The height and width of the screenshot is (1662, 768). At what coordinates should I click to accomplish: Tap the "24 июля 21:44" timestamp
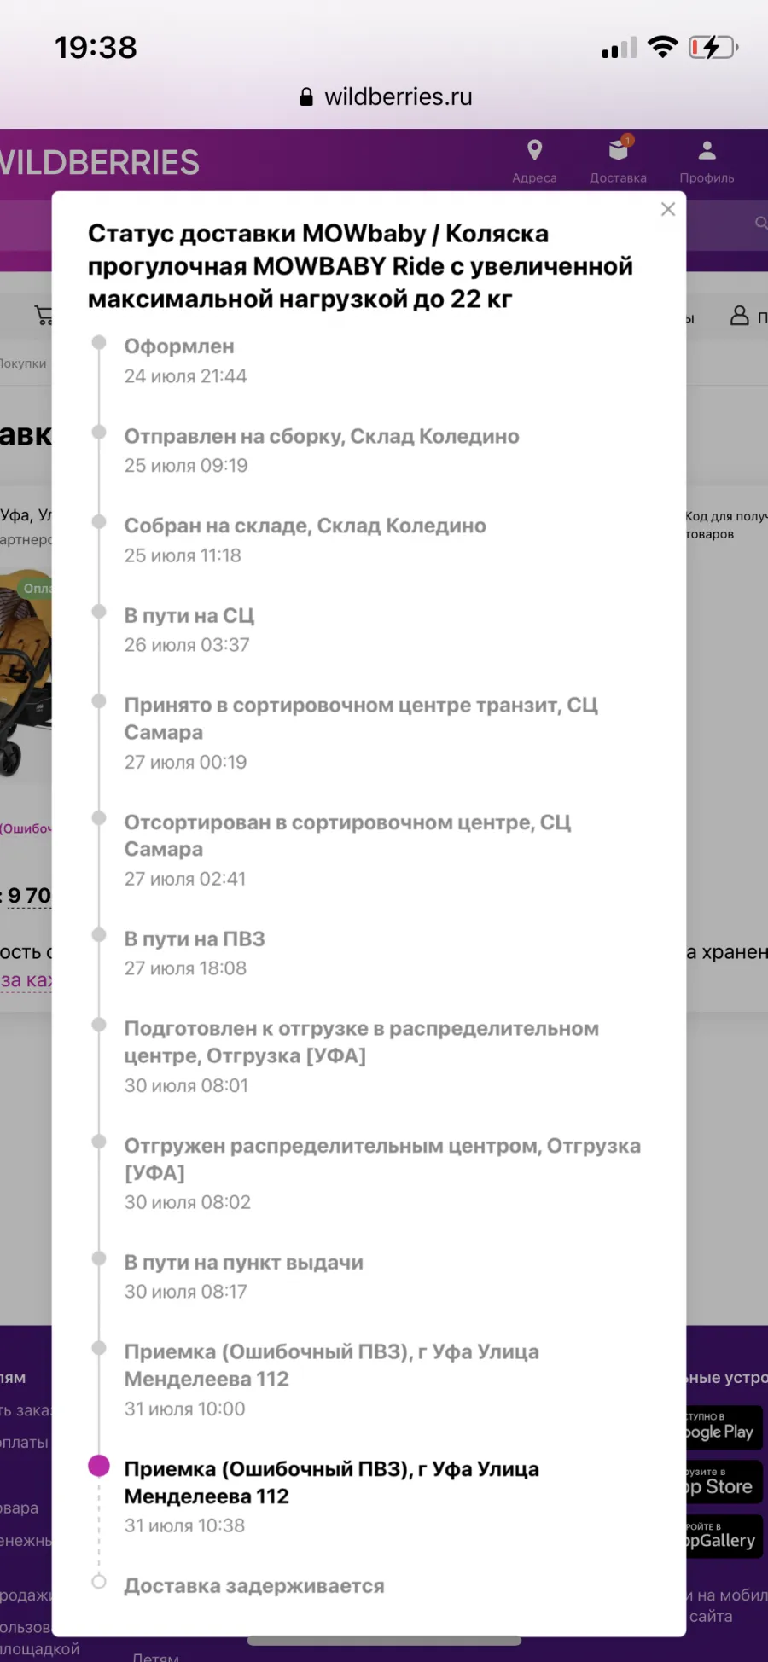(186, 376)
